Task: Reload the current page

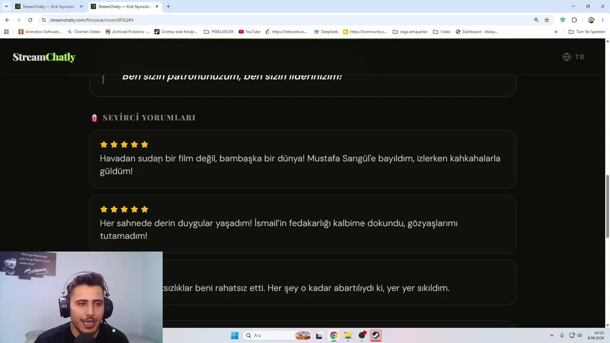Action: tap(30, 20)
